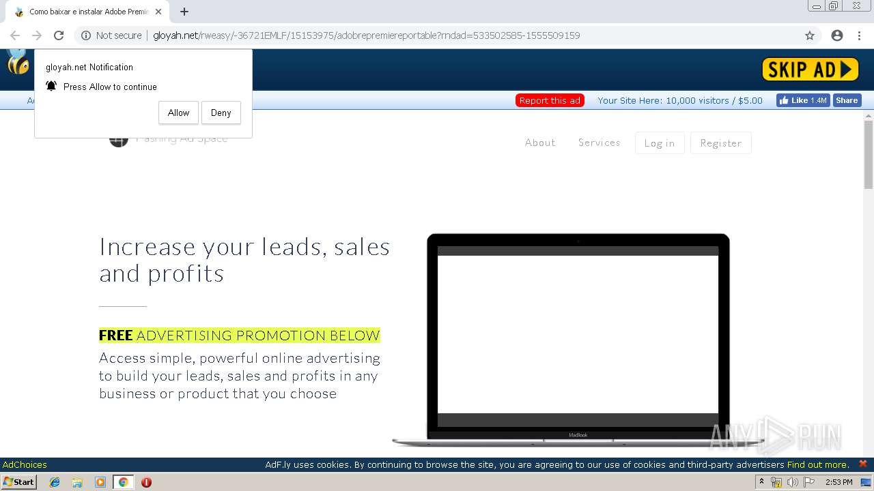Open the AdChoices link
The height and width of the screenshot is (491, 874).
pos(25,465)
